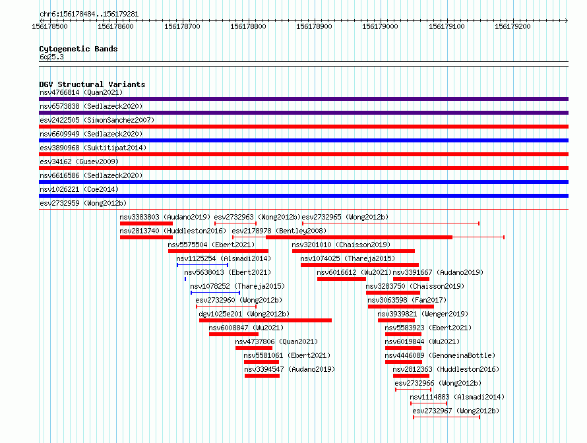Viewport: 587px width, 443px height.
Task: Click ruler position 156179000
Action: (x=380, y=26)
